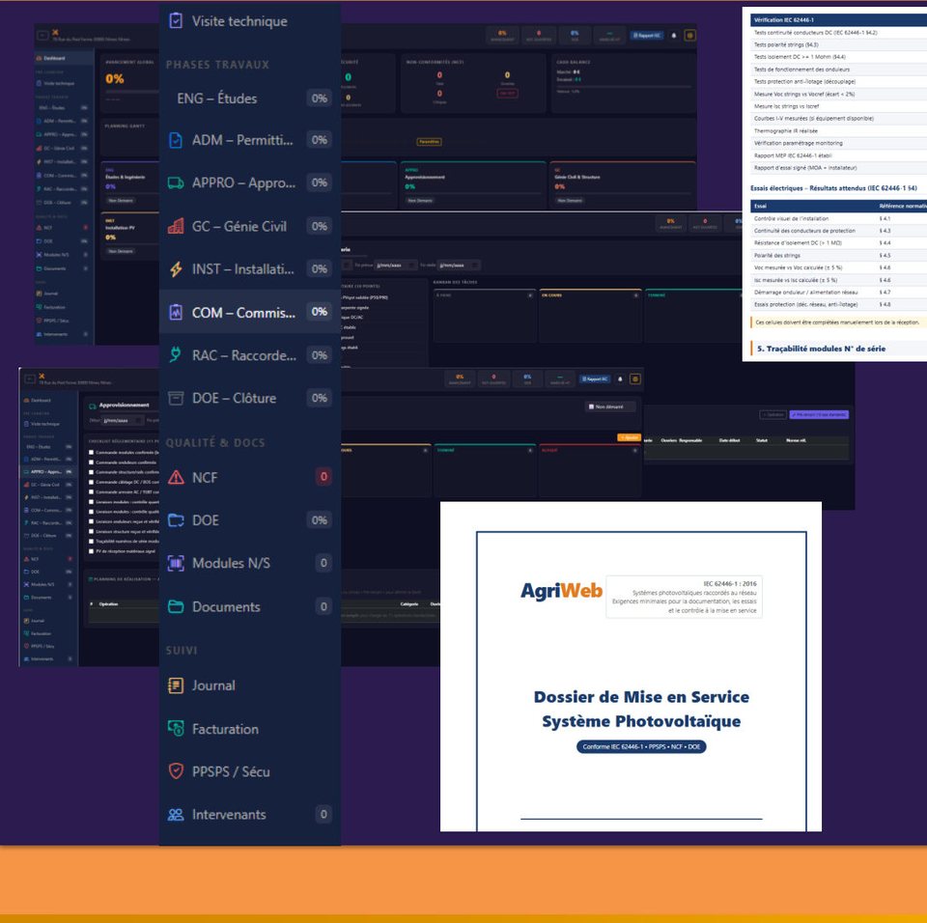Image resolution: width=927 pixels, height=923 pixels.
Task: Select Journal in the enlarged sidebar menu
Action: coord(213,685)
